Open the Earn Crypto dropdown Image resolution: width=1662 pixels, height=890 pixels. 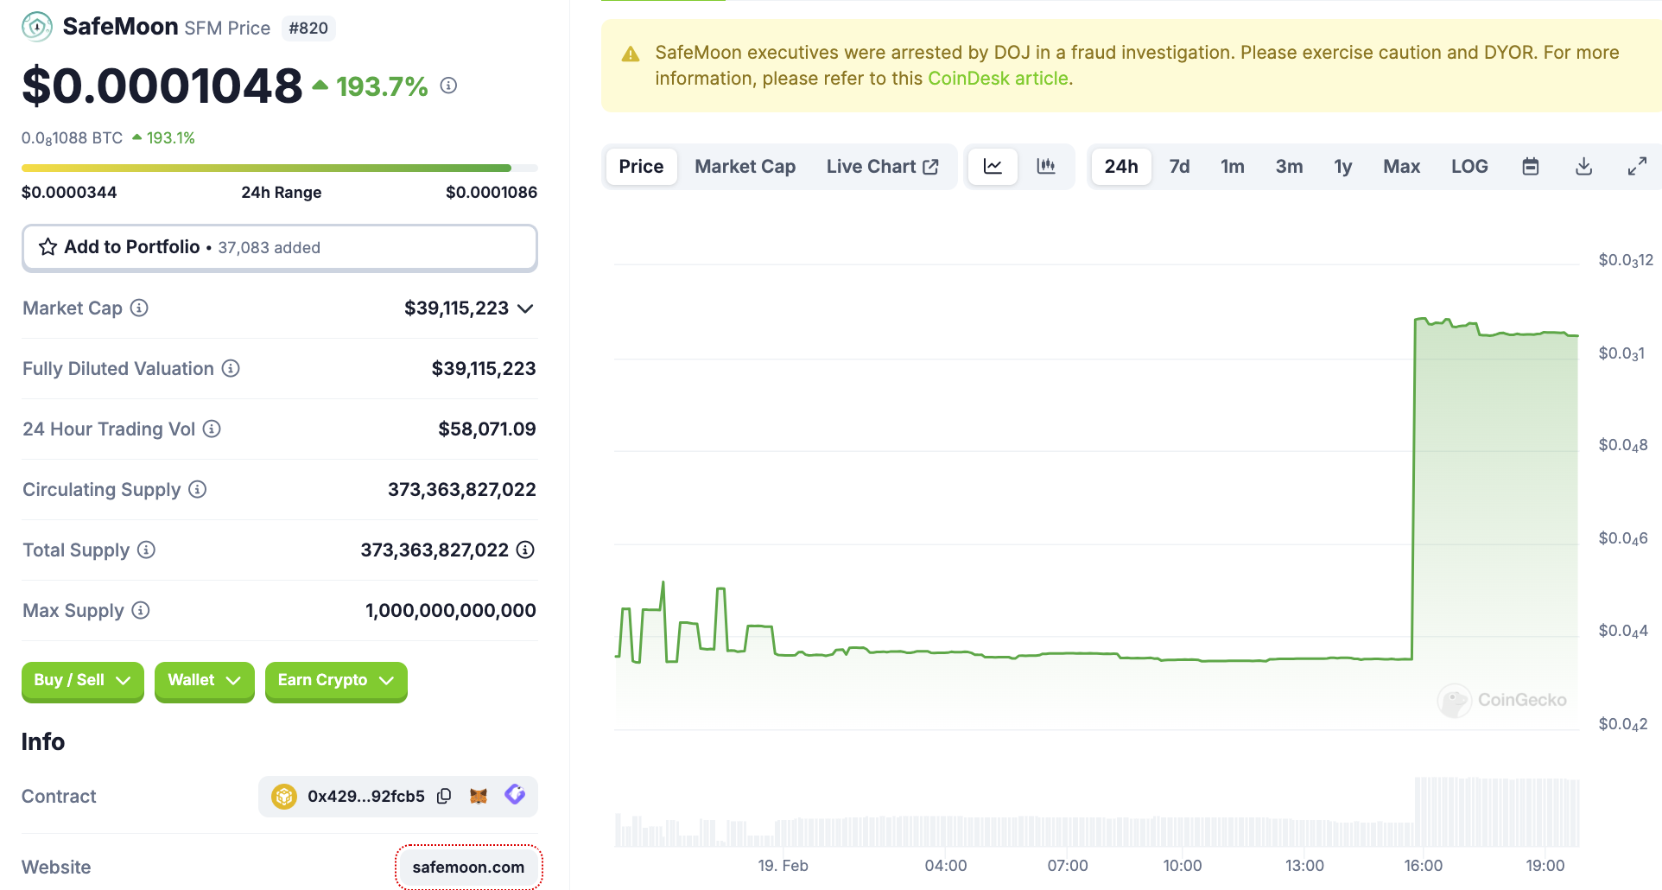pos(336,681)
